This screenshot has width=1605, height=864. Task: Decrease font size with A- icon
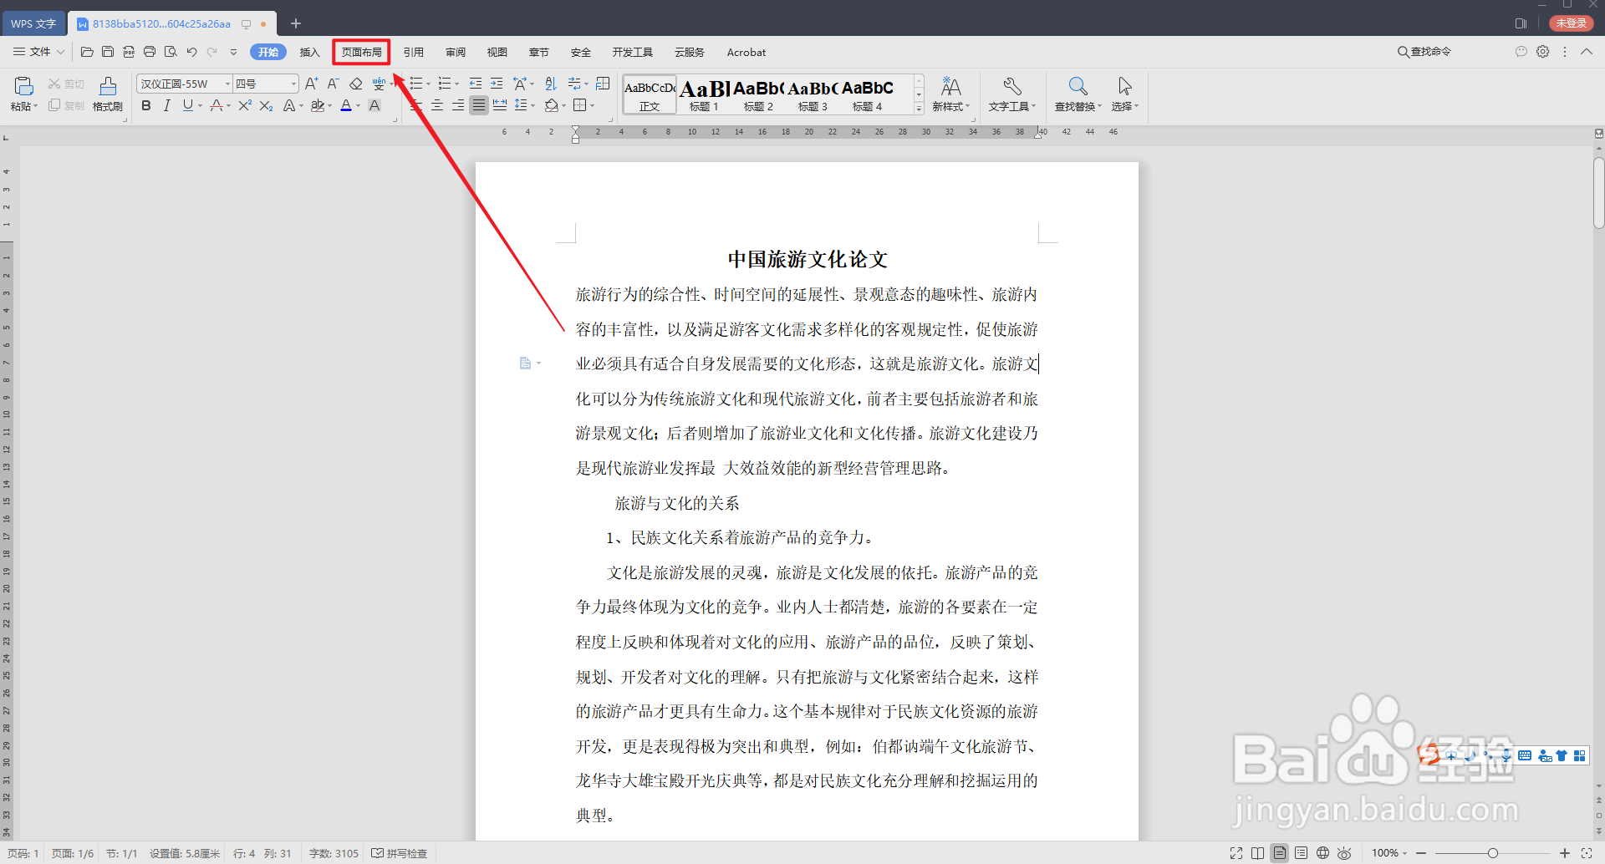tap(333, 84)
